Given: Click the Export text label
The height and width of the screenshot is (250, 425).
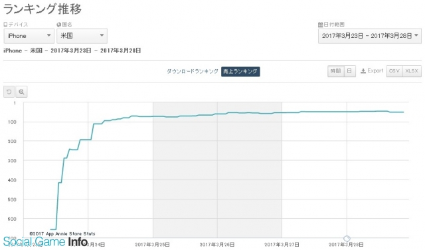Looking at the screenshot, I should click(x=375, y=70).
